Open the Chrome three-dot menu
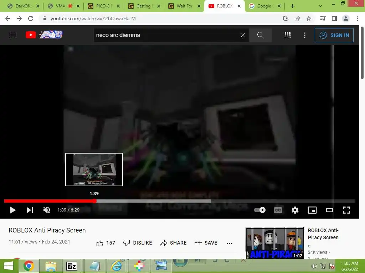 point(357,18)
